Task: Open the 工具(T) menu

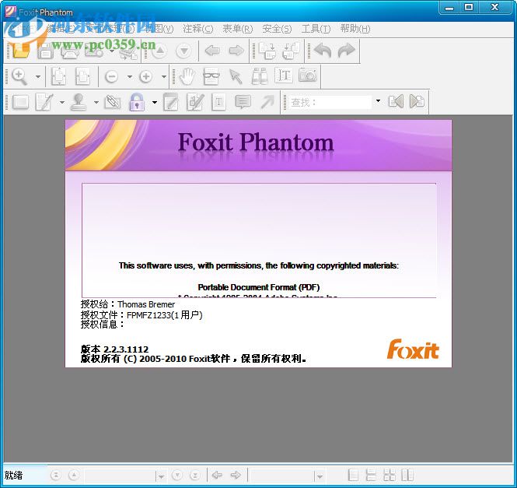Action: click(316, 29)
